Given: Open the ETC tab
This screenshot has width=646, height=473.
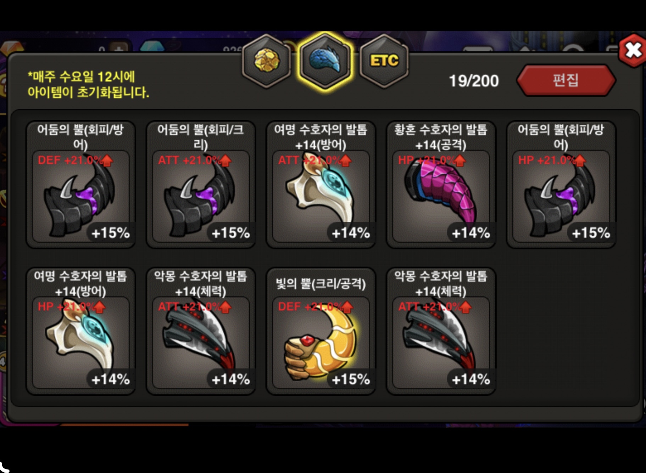Looking at the screenshot, I should point(384,61).
